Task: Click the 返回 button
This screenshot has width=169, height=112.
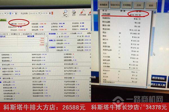Action: point(151,6)
